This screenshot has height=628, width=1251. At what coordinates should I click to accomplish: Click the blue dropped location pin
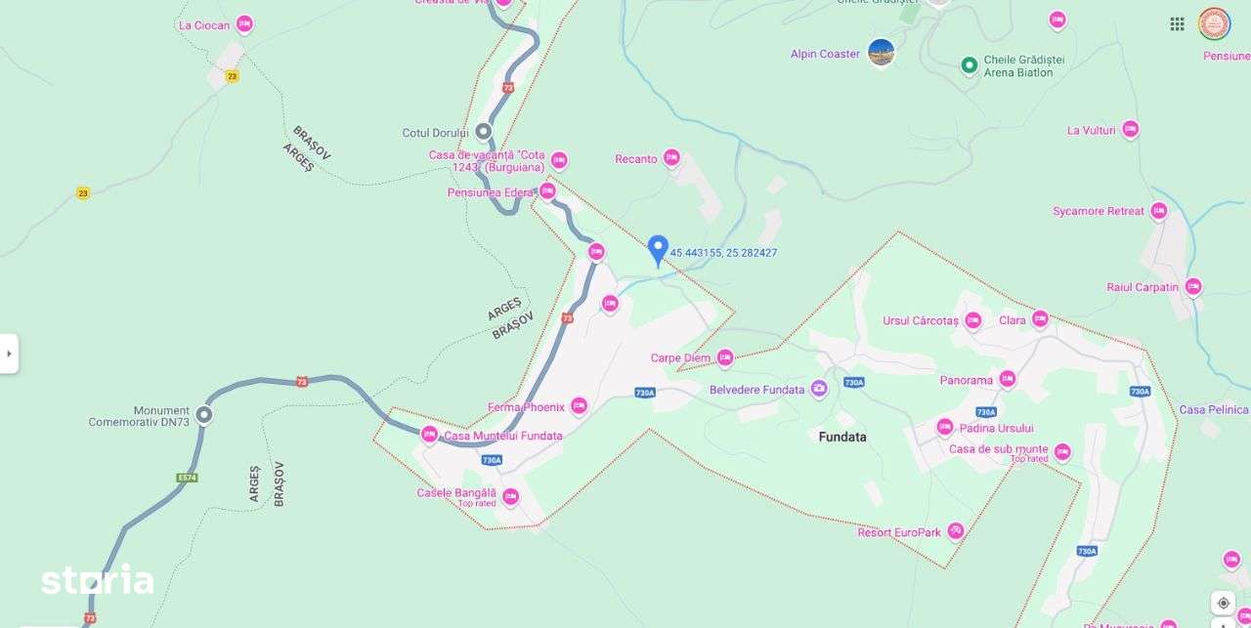(x=658, y=251)
